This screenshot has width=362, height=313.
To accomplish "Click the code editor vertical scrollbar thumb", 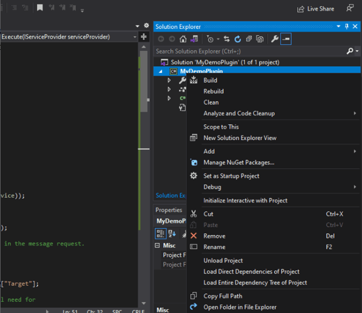I will point(144,81).
